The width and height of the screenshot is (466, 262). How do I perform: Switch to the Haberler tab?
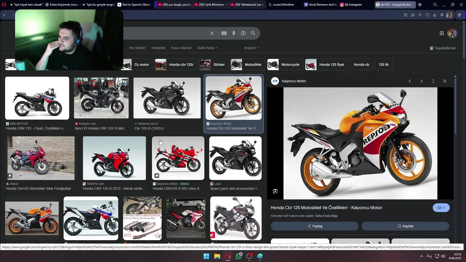point(158,48)
